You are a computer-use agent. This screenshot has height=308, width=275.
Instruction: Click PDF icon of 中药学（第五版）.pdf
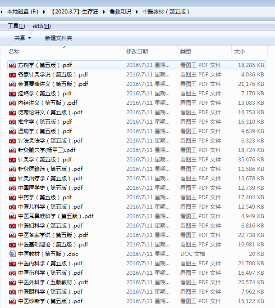point(13,197)
